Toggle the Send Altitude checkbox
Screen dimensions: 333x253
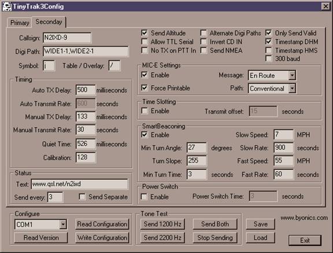pyautogui.click(x=145, y=33)
